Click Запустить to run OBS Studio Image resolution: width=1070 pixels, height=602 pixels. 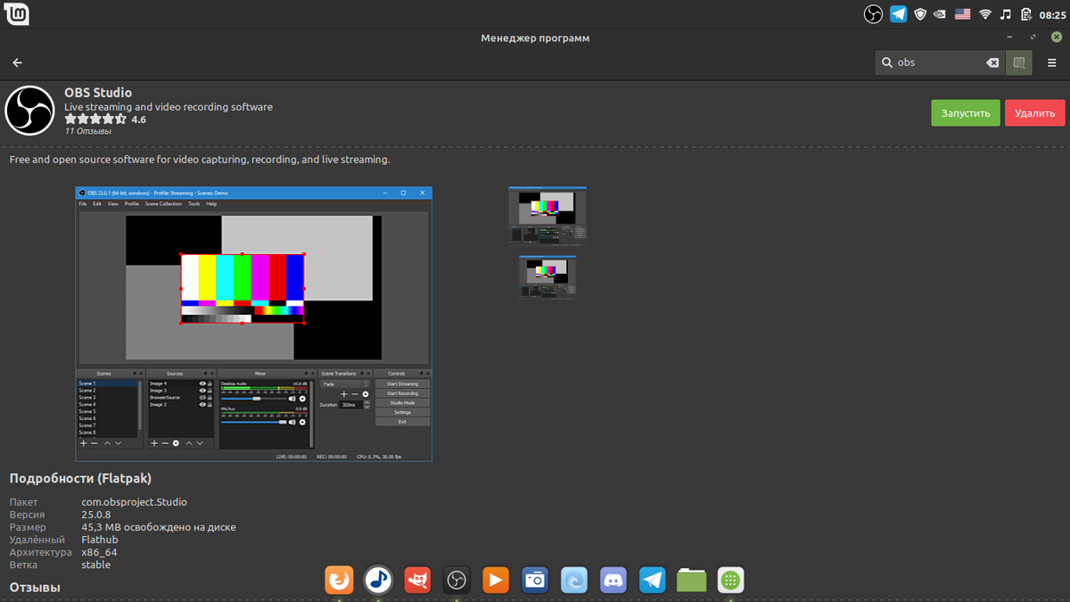pyautogui.click(x=965, y=112)
